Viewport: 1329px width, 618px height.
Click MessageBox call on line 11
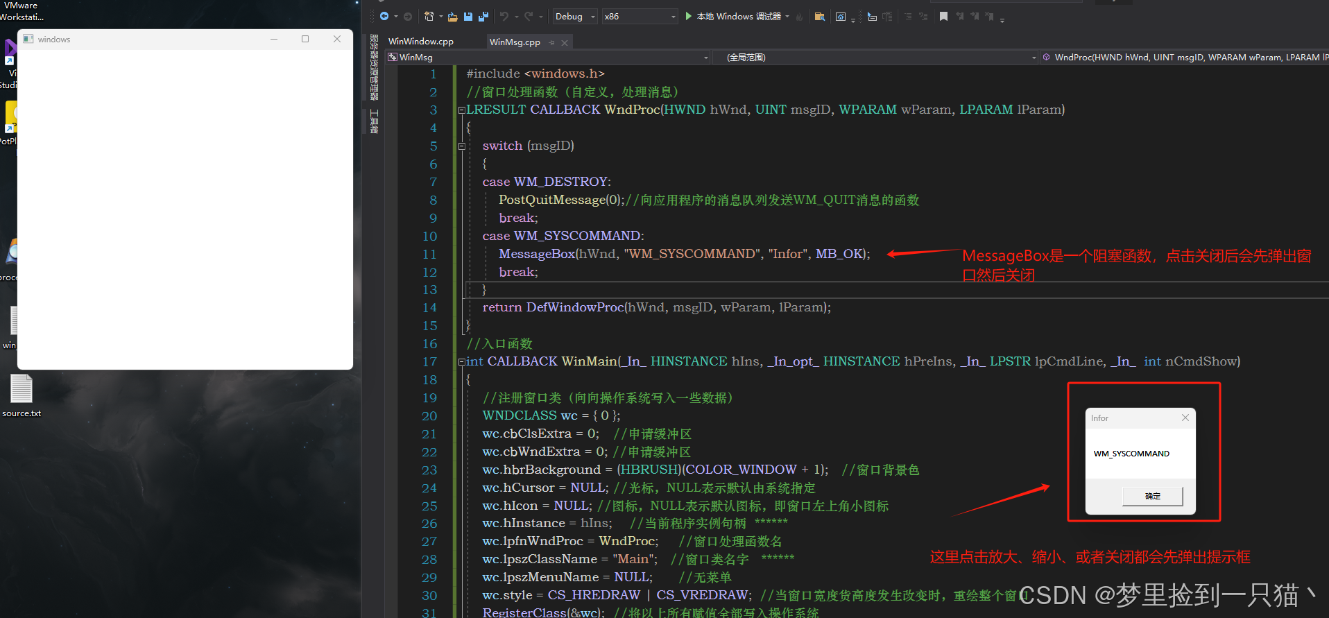coord(684,254)
